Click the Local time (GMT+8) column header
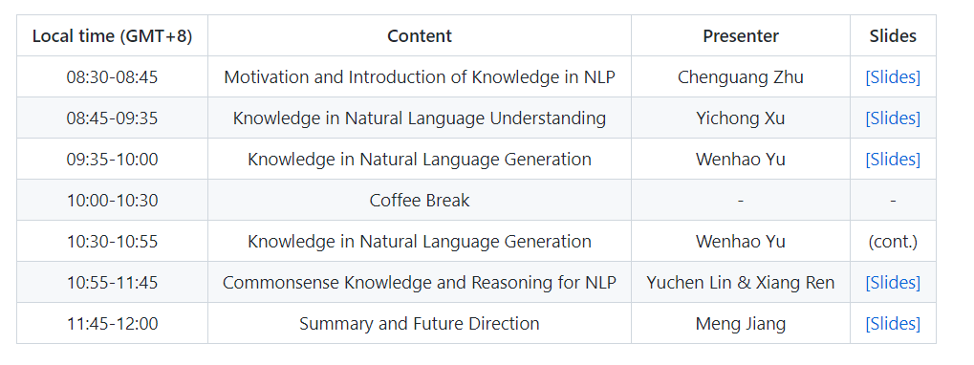 [x=113, y=36]
